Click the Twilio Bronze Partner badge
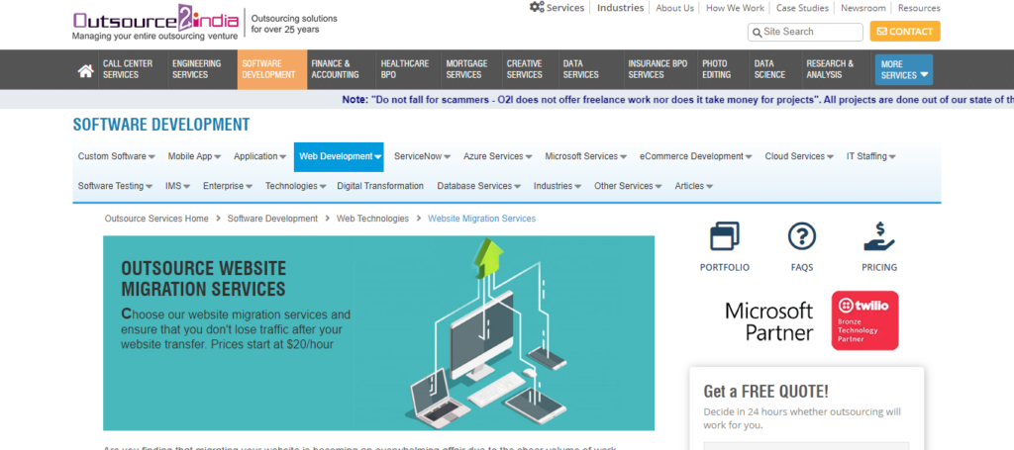 pyautogui.click(x=864, y=320)
